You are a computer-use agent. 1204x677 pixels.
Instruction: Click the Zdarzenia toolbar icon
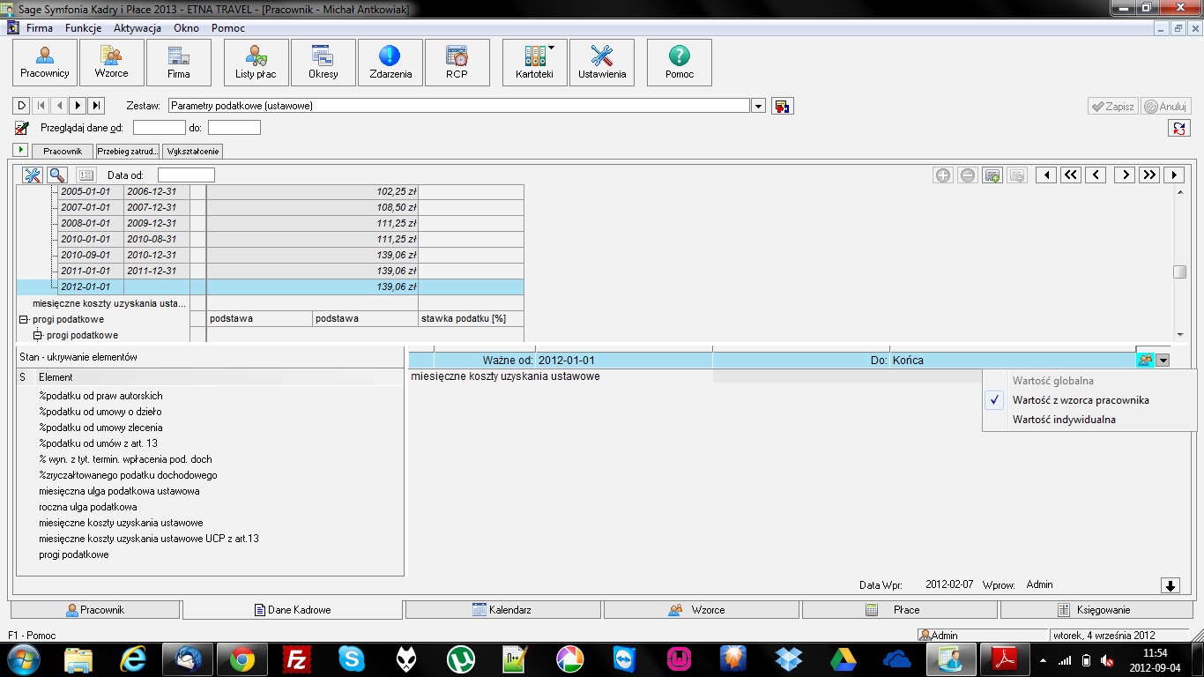coord(390,63)
